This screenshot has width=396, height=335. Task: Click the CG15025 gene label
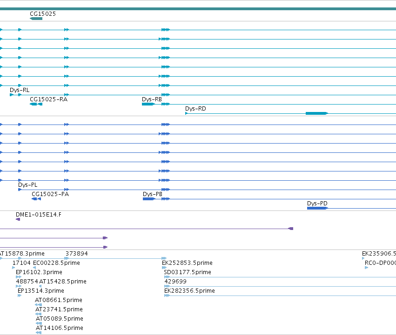(43, 14)
